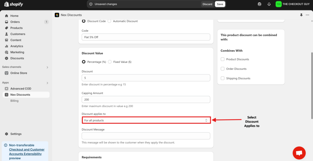This screenshot has height=161, width=313.
Task: Open the red chat support bubble
Action: 299,153
